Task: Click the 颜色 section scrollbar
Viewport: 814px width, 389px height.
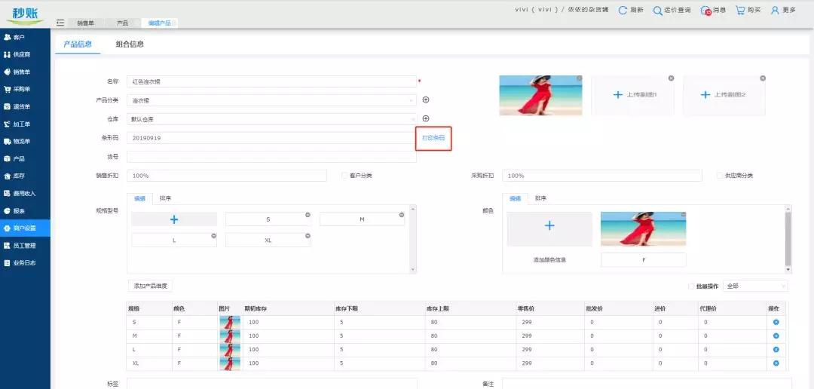Action: tap(788, 239)
